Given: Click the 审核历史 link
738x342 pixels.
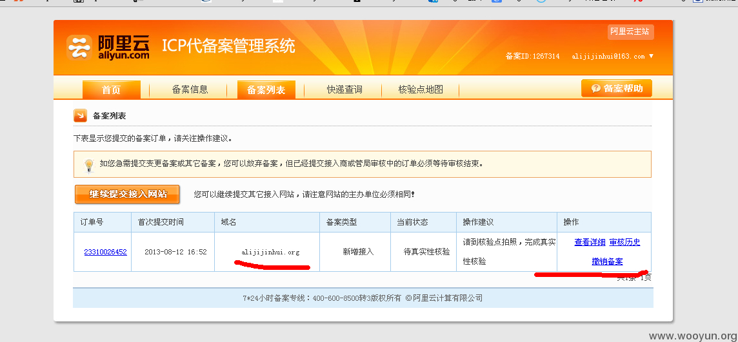Looking at the screenshot, I should pyautogui.click(x=624, y=242).
